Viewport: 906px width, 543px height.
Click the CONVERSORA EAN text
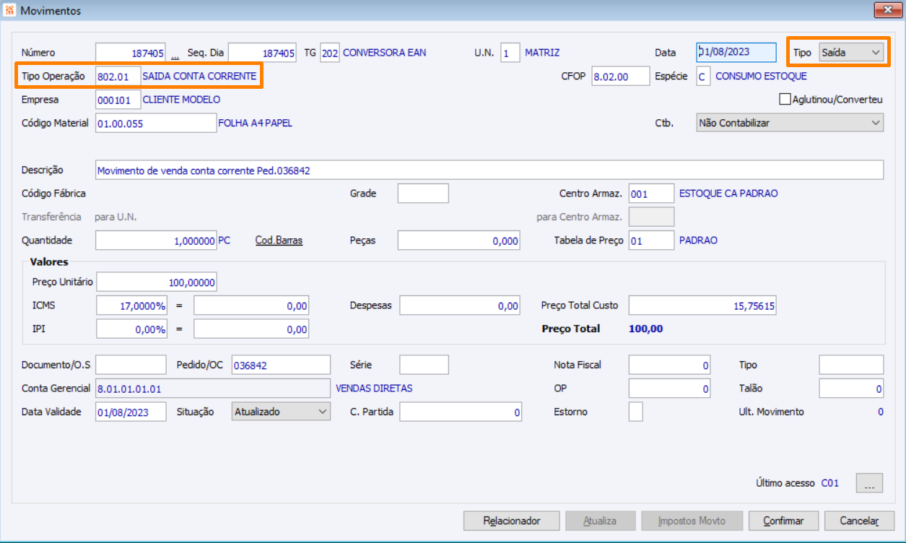click(385, 53)
